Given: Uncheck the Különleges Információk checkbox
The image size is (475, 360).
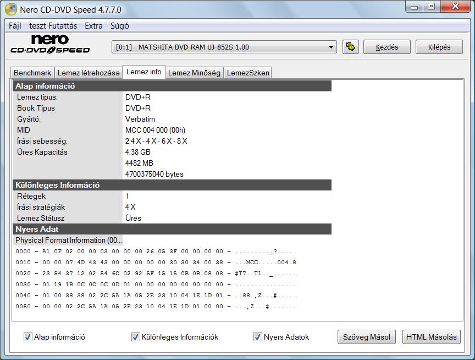Looking at the screenshot, I should click(135, 337).
